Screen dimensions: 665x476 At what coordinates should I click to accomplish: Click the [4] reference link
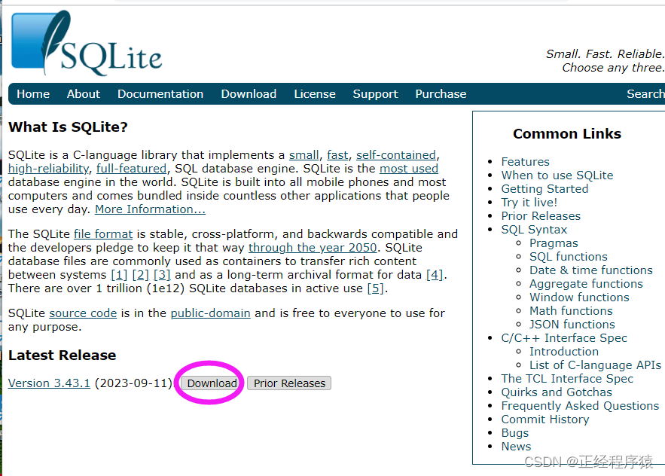[435, 275]
